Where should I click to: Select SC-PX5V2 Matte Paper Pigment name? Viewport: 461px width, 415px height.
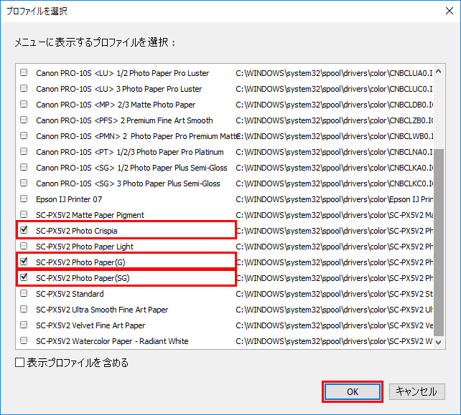point(90,215)
